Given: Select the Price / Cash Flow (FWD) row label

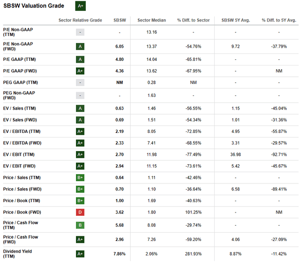Looking at the screenshot, I should 21,240.
